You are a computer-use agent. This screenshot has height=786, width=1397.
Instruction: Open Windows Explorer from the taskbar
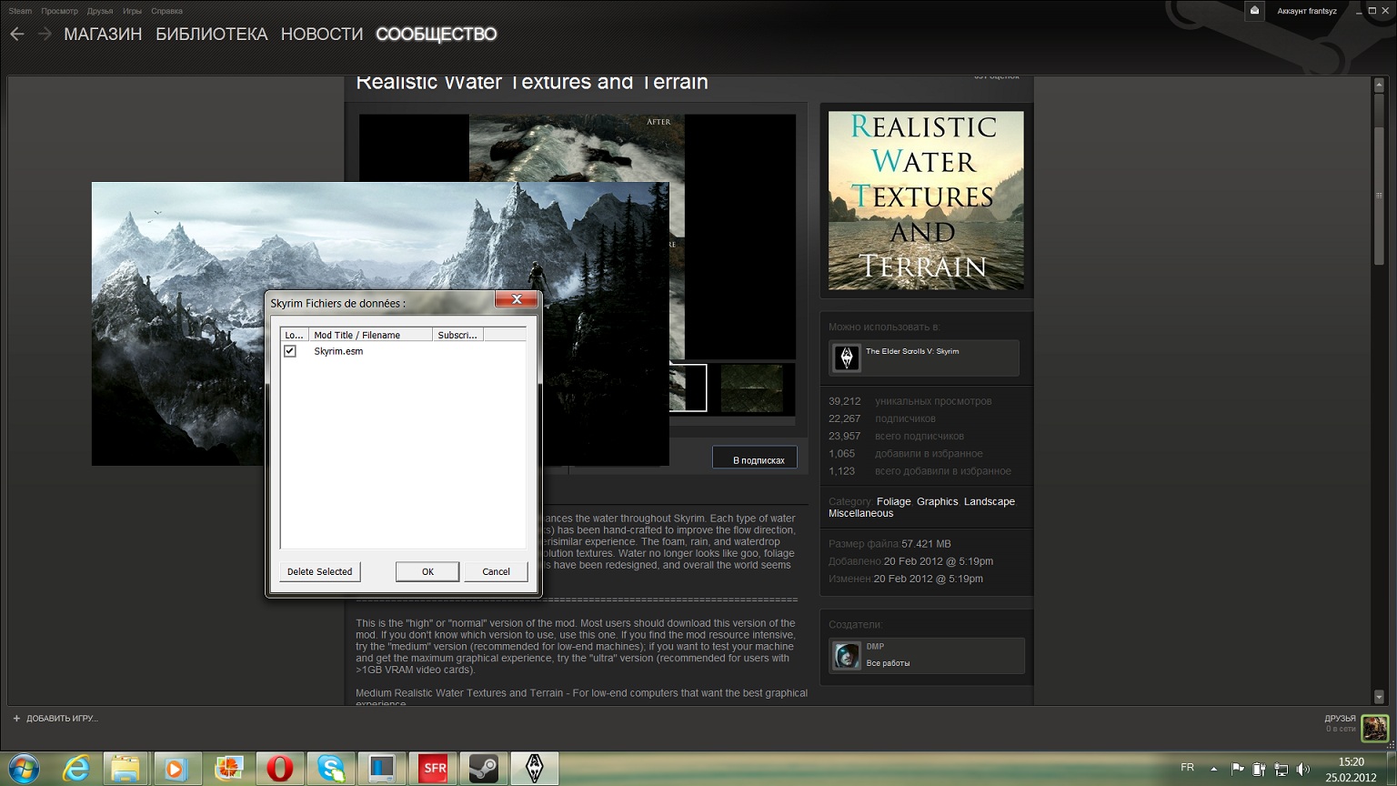click(x=126, y=769)
